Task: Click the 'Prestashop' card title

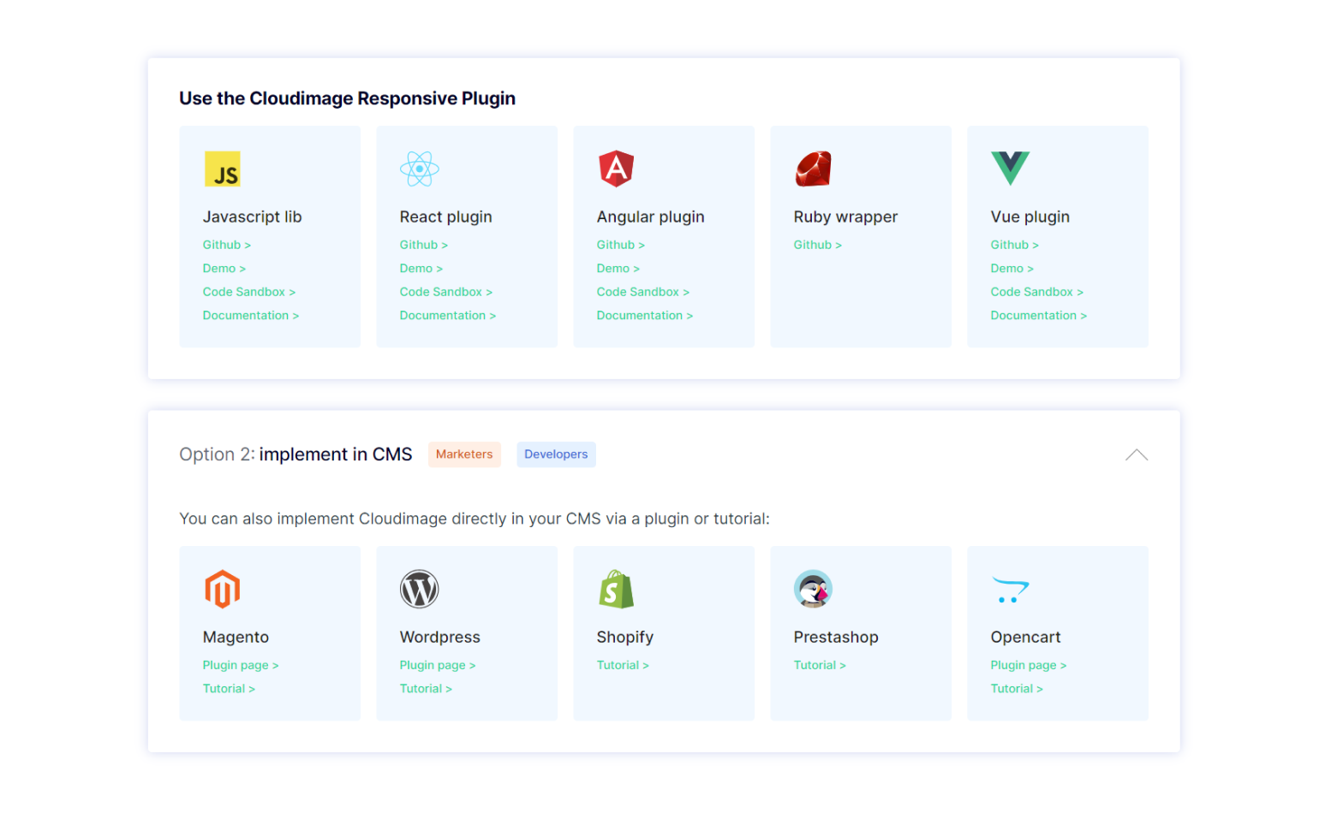Action: pos(836,638)
